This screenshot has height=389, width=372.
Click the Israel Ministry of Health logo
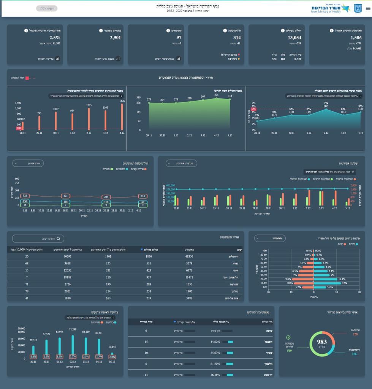[x=336, y=8]
